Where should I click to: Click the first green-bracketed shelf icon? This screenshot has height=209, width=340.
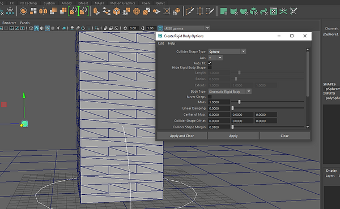[x=73, y=11]
